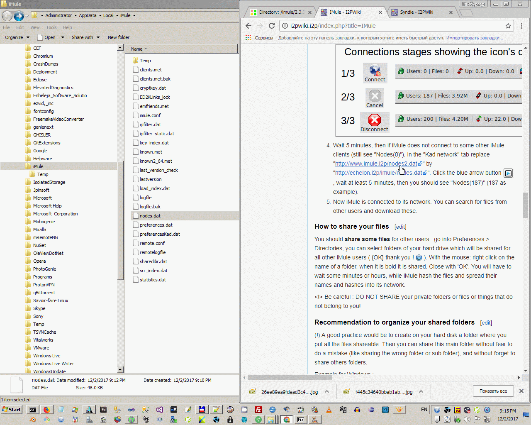
Task: Open the Organize dropdown in Explorer
Action: (17, 37)
